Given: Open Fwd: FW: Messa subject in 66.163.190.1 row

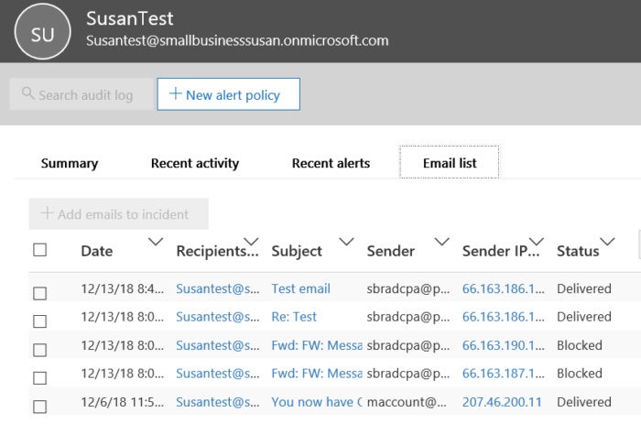Looking at the screenshot, I should click(x=317, y=345).
